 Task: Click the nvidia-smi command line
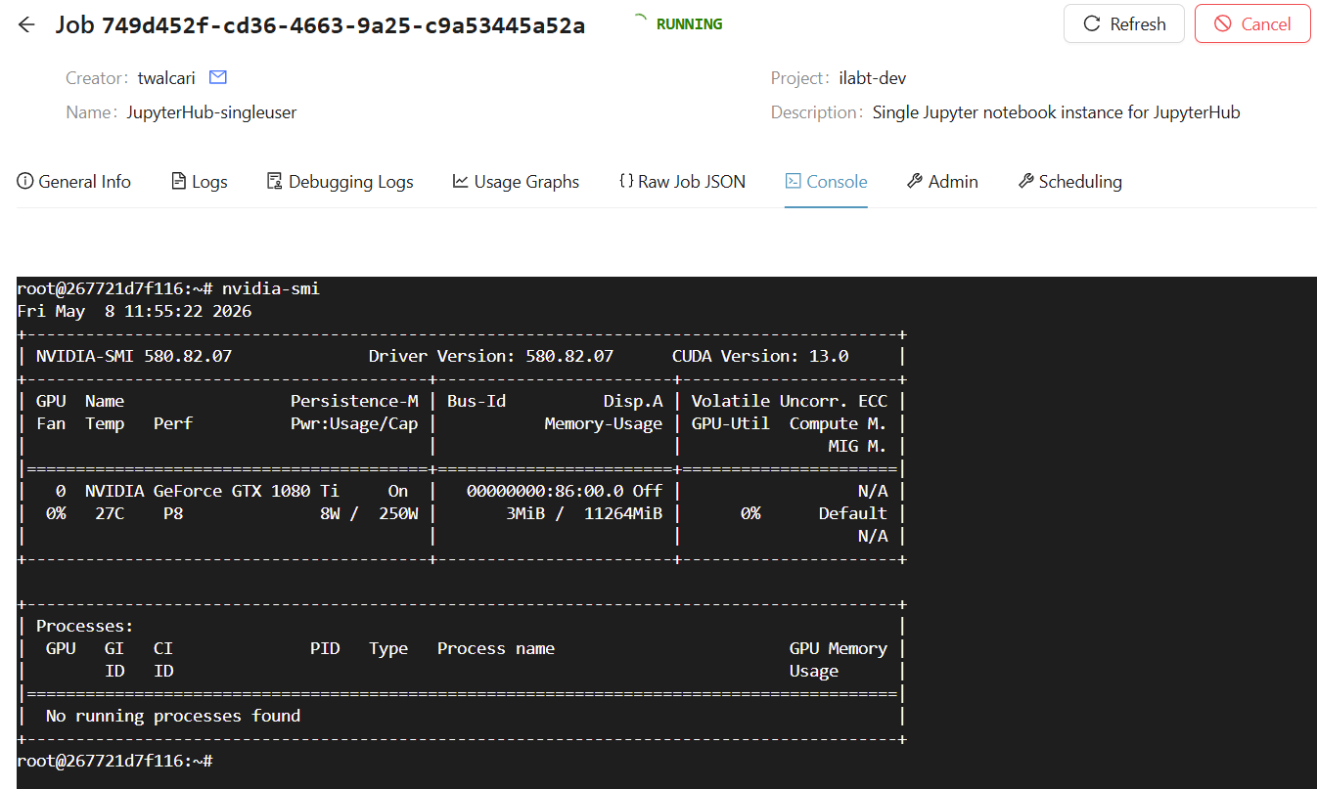tap(168, 288)
